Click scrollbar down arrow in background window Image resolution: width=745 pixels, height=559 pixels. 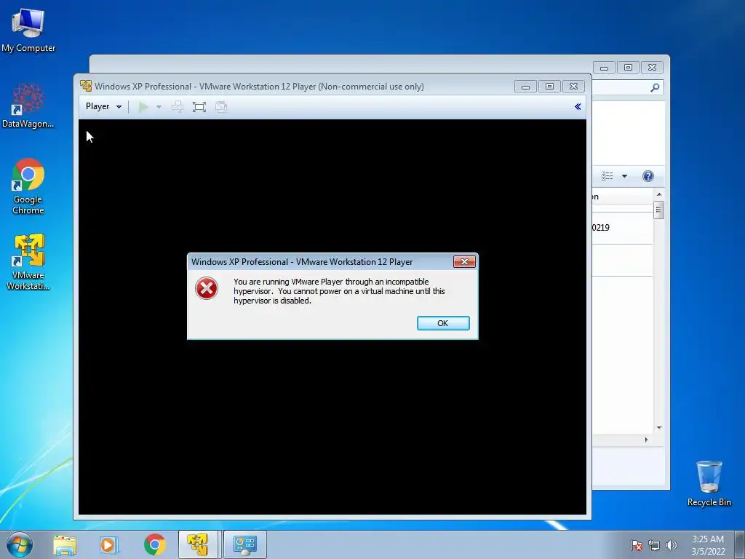(659, 428)
